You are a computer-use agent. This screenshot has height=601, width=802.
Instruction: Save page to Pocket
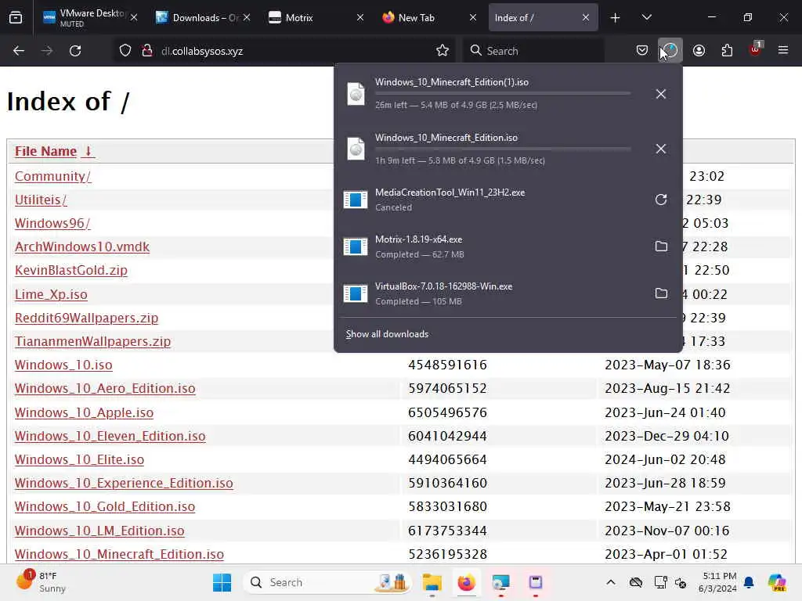(x=642, y=51)
